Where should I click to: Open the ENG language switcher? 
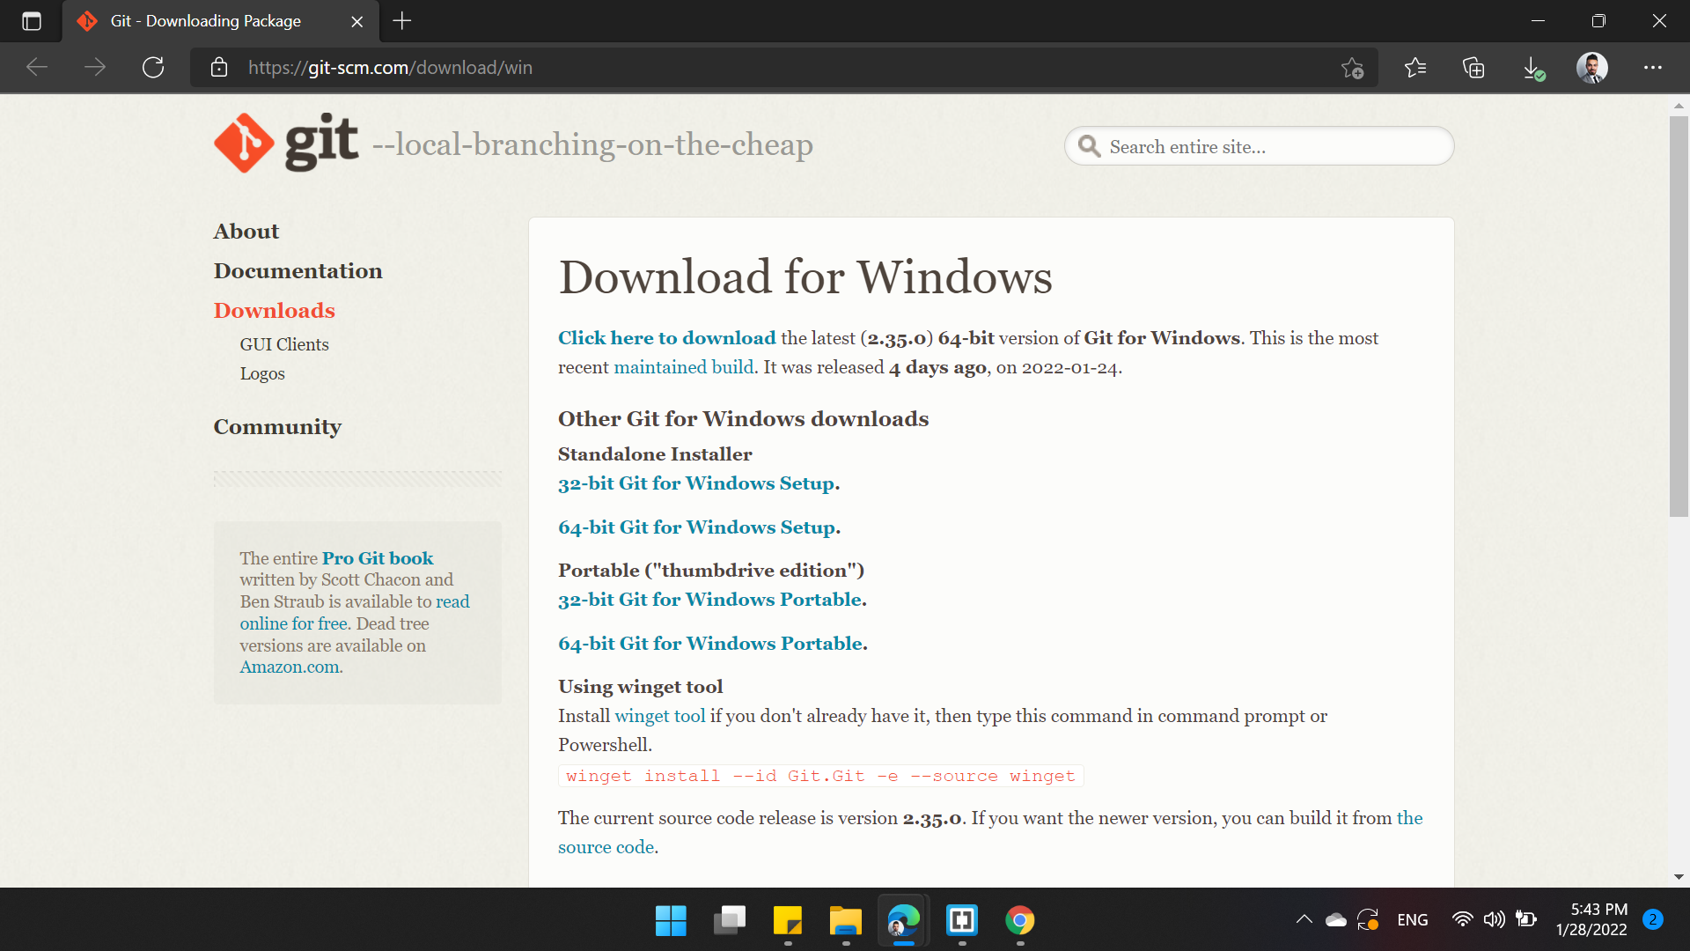point(1413,919)
